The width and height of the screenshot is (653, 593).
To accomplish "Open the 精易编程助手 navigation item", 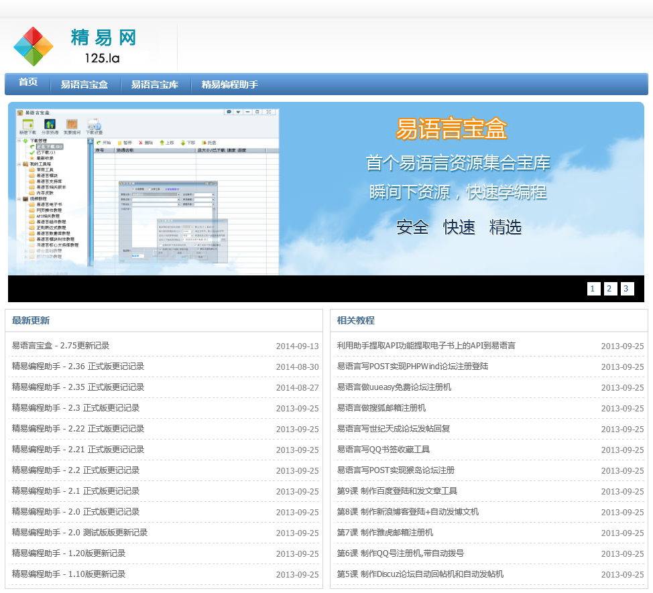I will 229,84.
